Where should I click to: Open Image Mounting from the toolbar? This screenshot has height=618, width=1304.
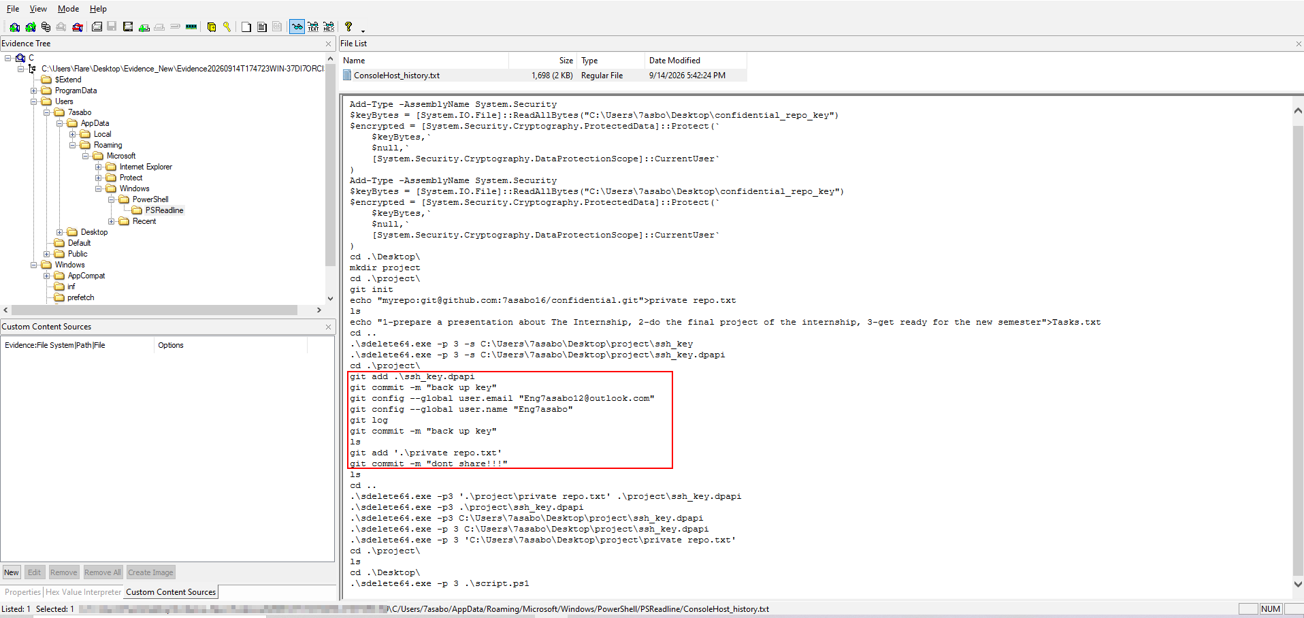(x=46, y=27)
